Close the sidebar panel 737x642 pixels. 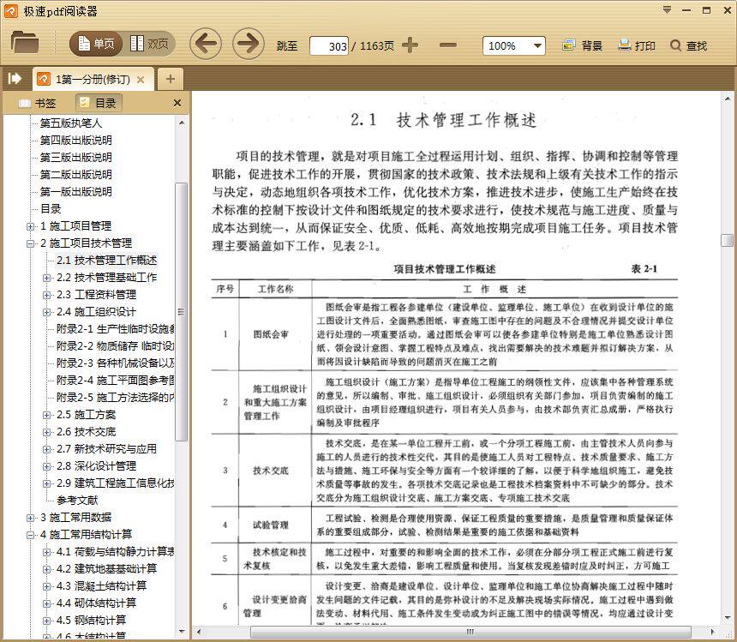tap(177, 103)
